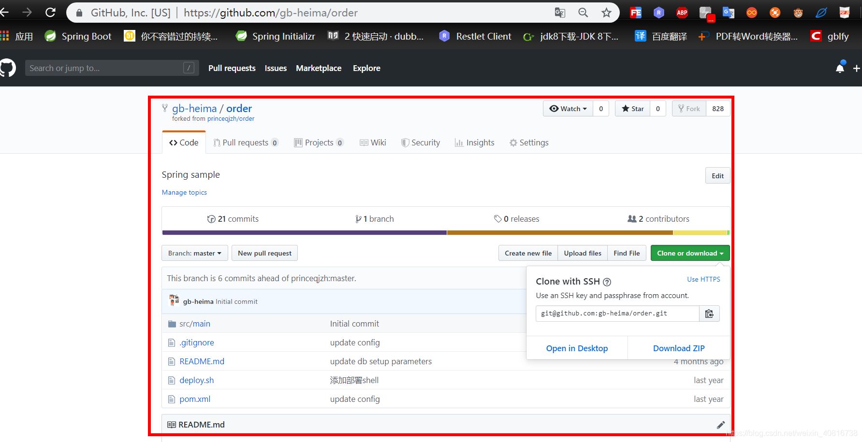Open the Manage topics link

[184, 192]
